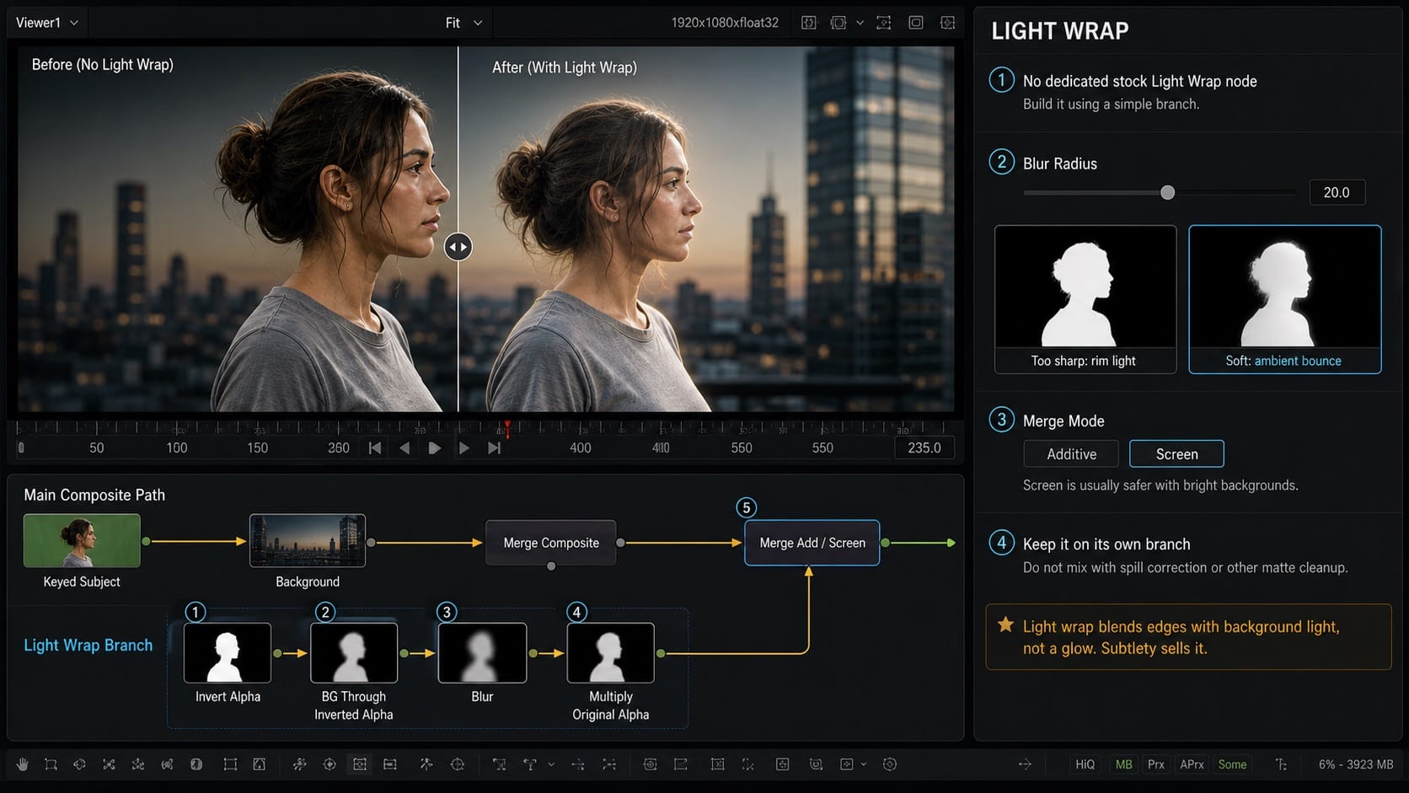Click the 'Keep it on its own branch' text
The height and width of the screenshot is (793, 1409).
(1106, 544)
